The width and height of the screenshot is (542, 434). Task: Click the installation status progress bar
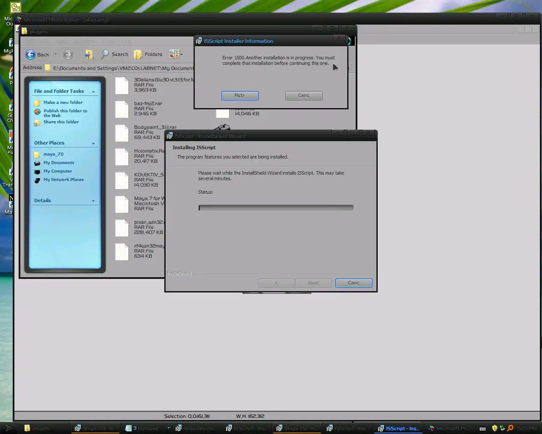(276, 208)
